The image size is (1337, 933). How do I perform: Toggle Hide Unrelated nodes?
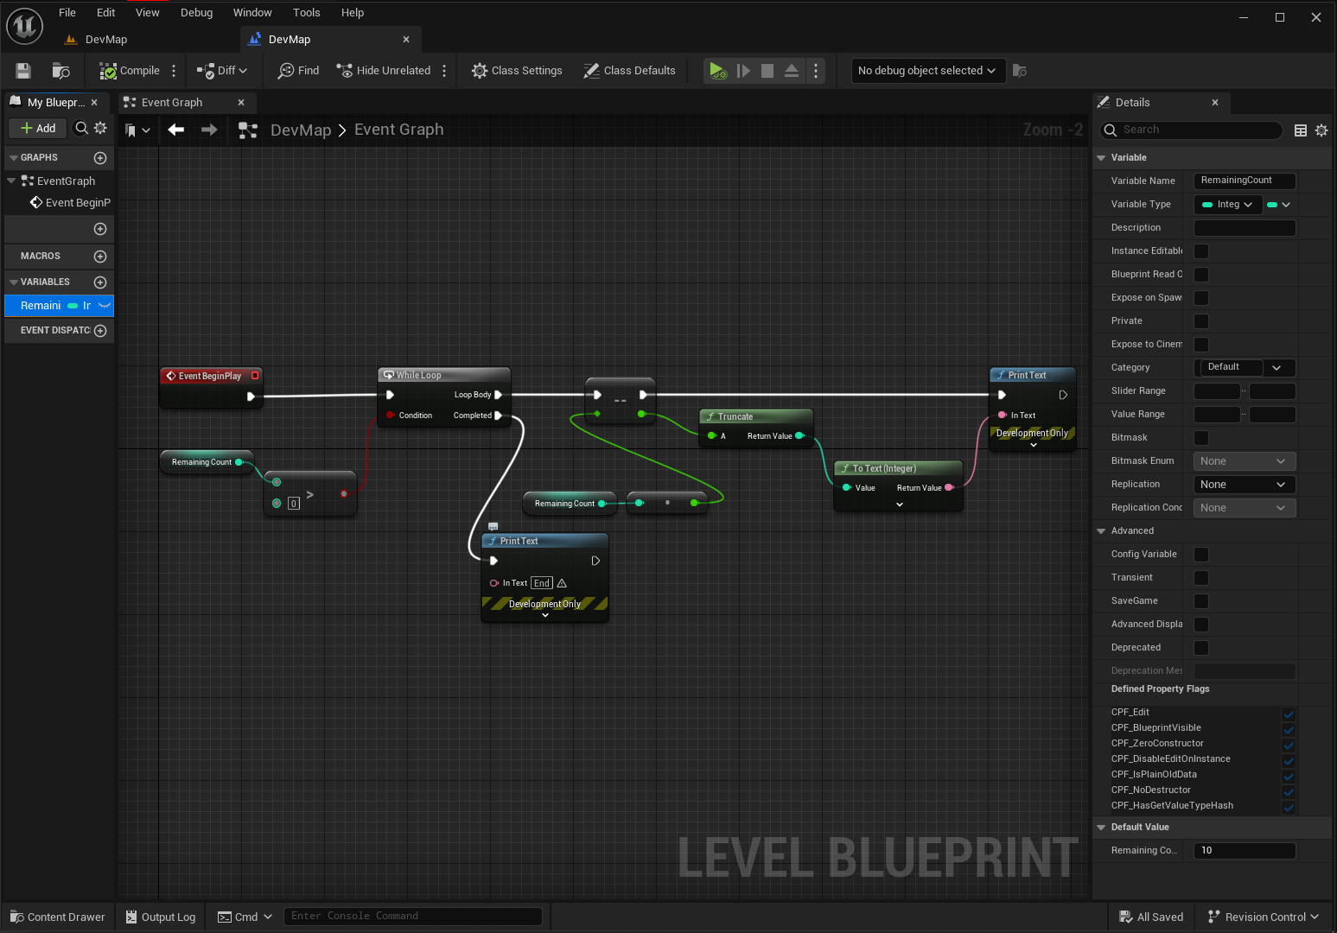click(x=384, y=71)
